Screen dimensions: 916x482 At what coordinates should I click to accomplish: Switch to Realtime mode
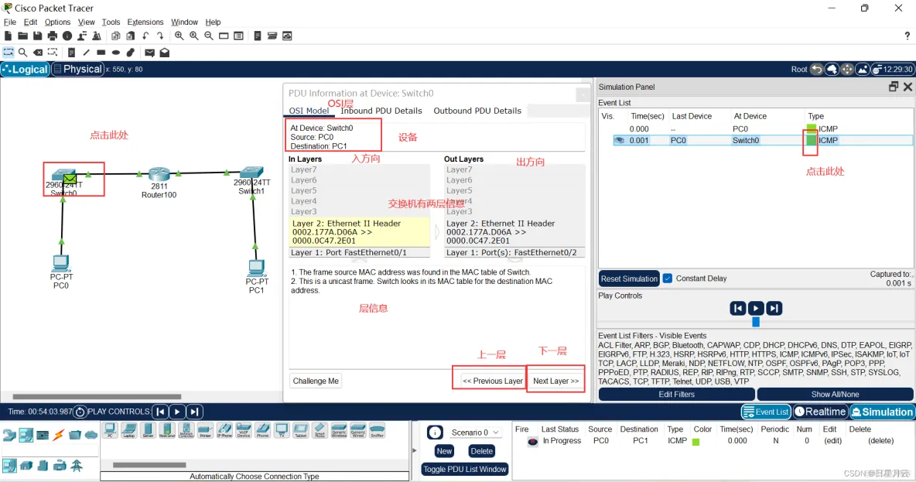tap(820, 412)
